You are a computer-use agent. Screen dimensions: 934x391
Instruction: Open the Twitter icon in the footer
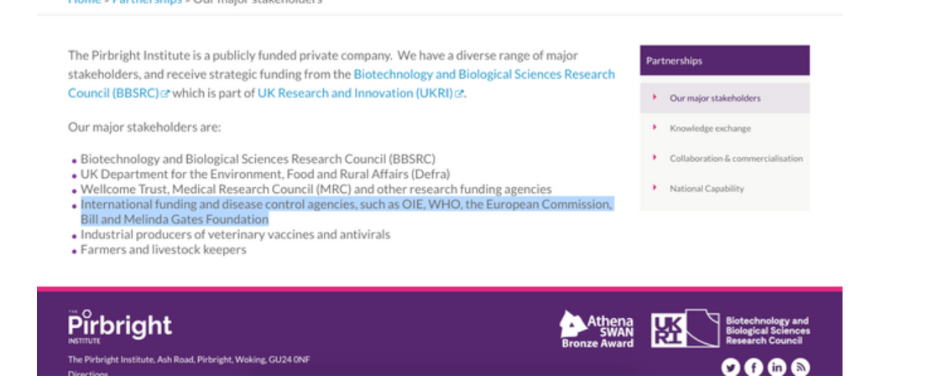[730, 367]
